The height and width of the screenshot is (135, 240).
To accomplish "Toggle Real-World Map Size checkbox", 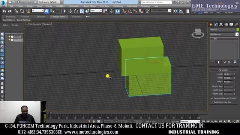I will (212, 102).
